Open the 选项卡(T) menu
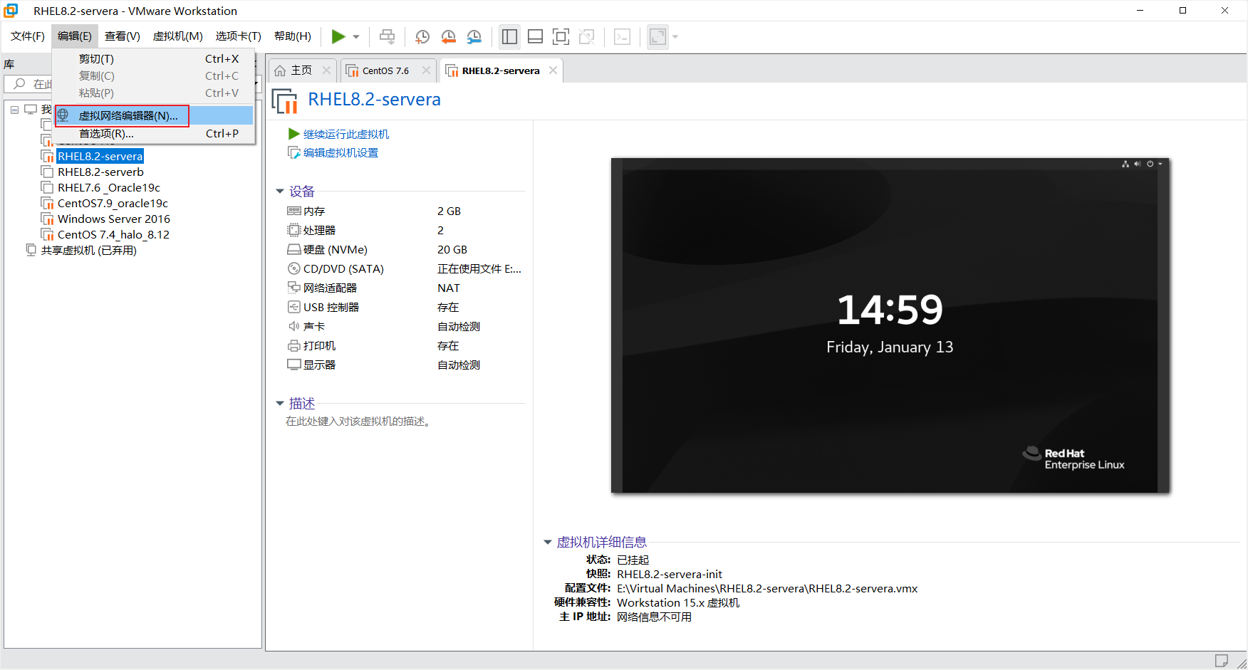 (x=239, y=36)
